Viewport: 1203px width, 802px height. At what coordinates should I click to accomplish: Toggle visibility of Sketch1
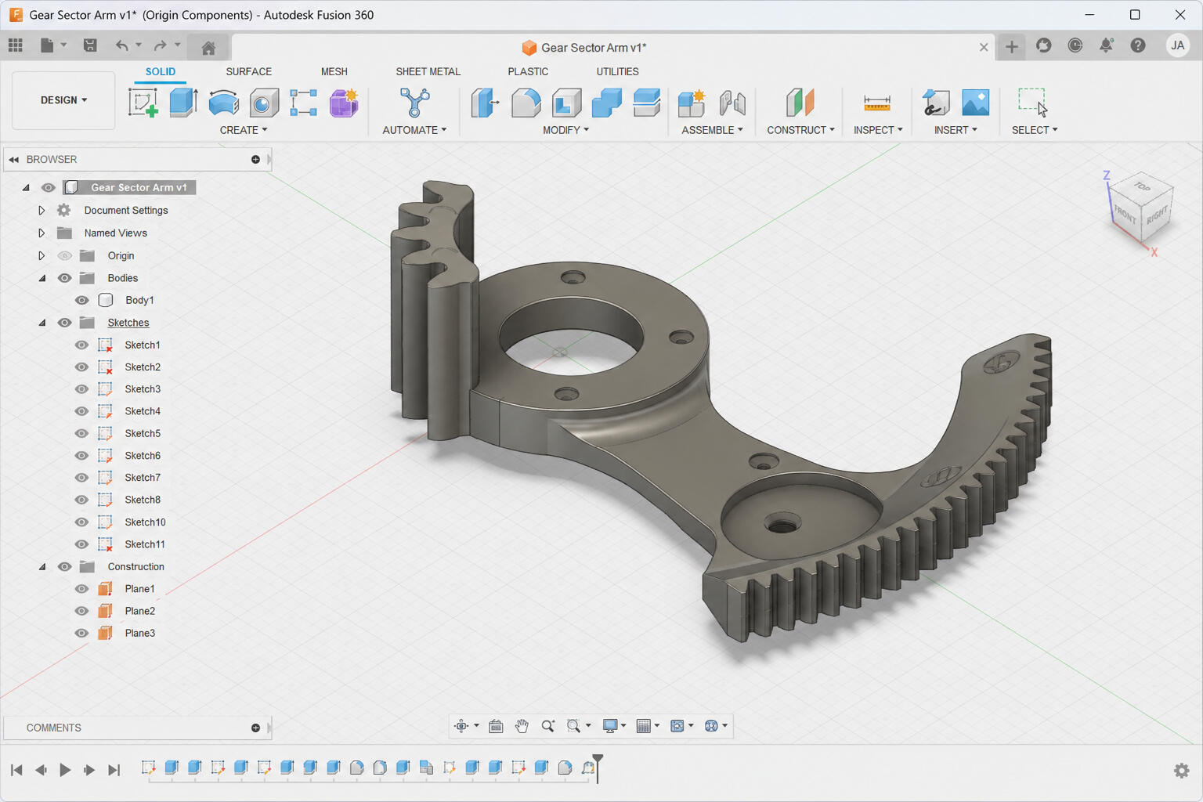tap(81, 345)
